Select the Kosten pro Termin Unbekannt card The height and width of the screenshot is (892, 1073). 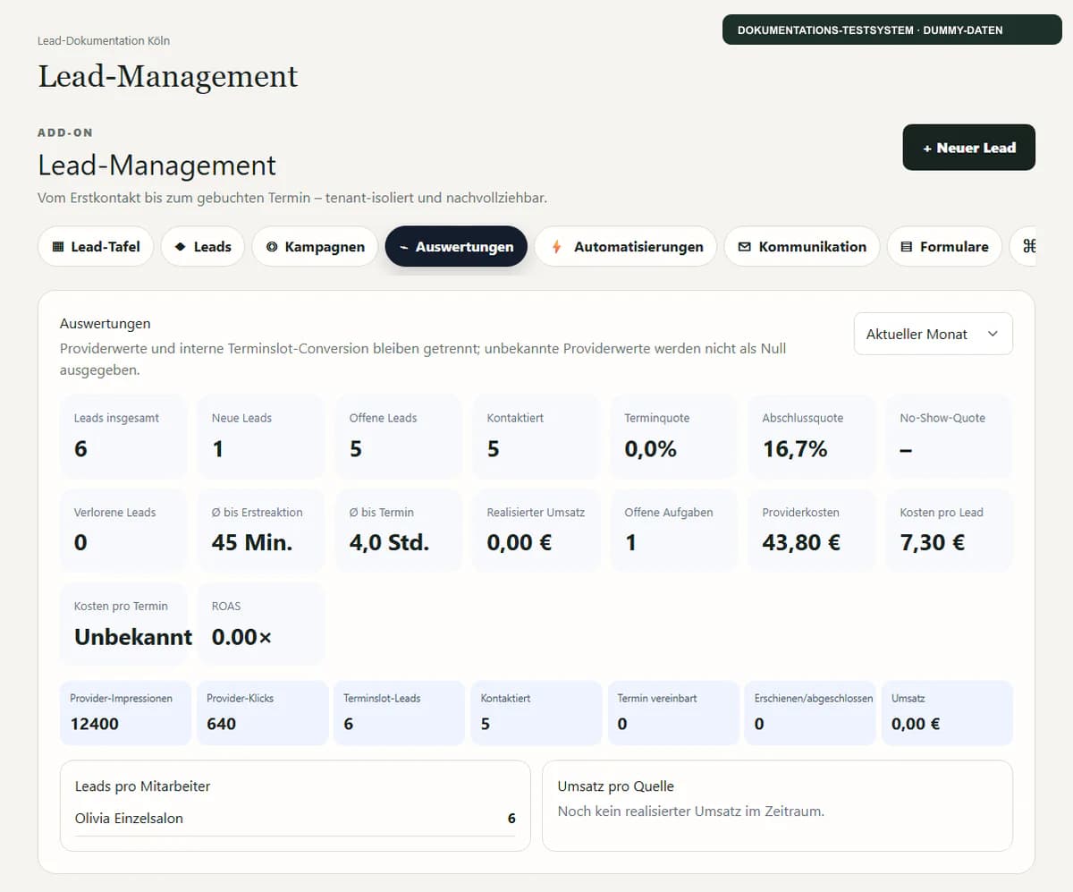[123, 624]
